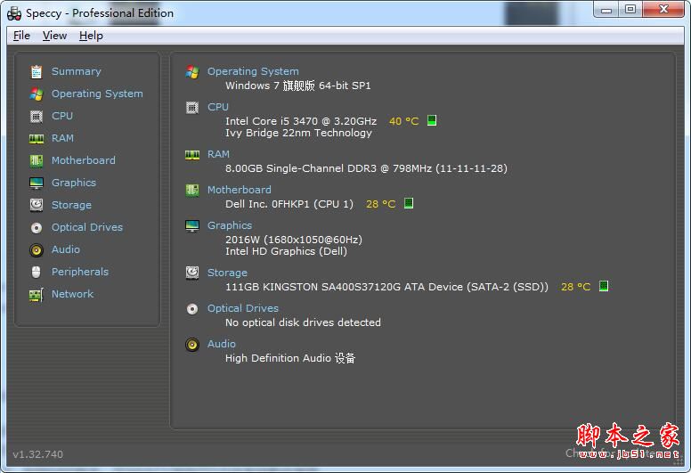
Task: Show the Storage section in sidebar
Action: [x=71, y=205]
